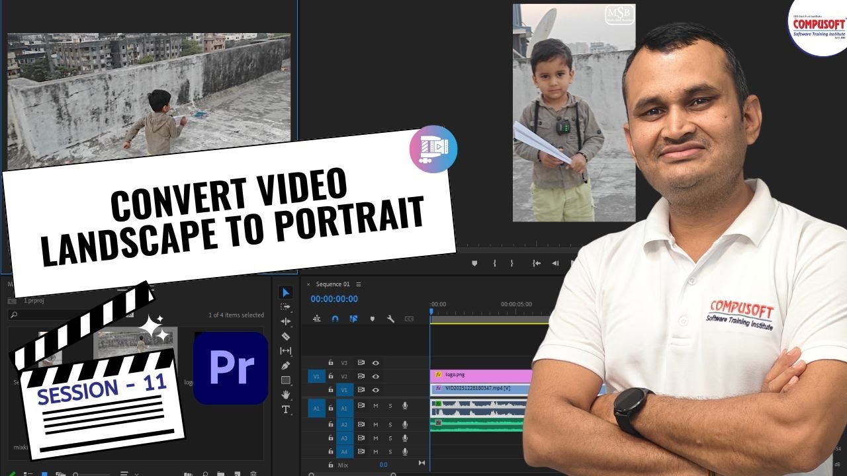Hide track V3 with its eye icon
The width and height of the screenshot is (847, 476).
376,363
